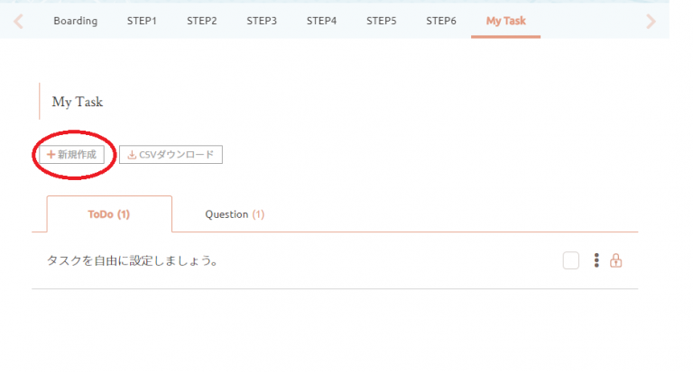Image resolution: width=693 pixels, height=372 pixels.
Task: Switch to the STEP5 tab
Action: 381,20
